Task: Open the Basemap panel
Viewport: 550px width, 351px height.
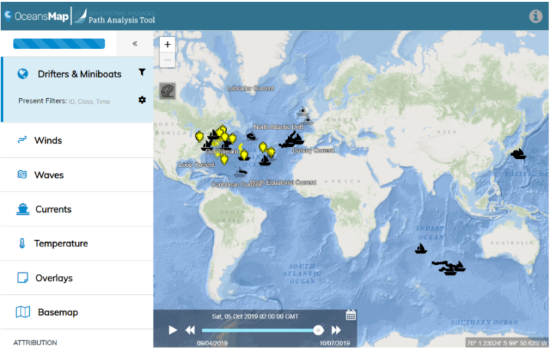Action: 77,312
